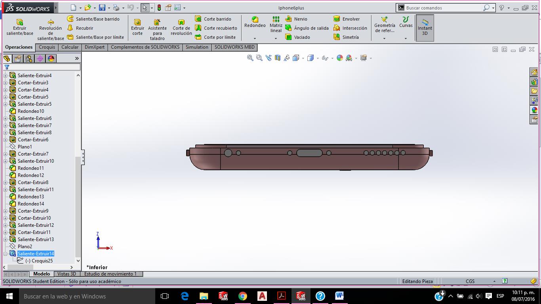541x304 pixels.
Task: Open the Appearances color wheel task pane
Action: pos(534,110)
